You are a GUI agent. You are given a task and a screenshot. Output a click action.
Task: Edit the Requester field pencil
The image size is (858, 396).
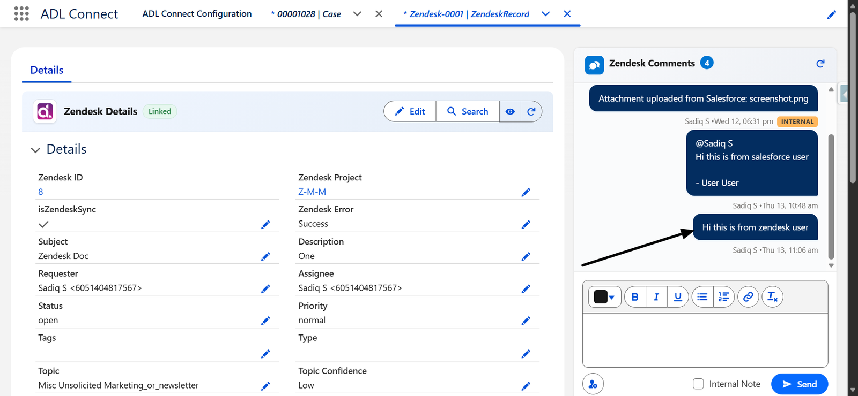(265, 289)
